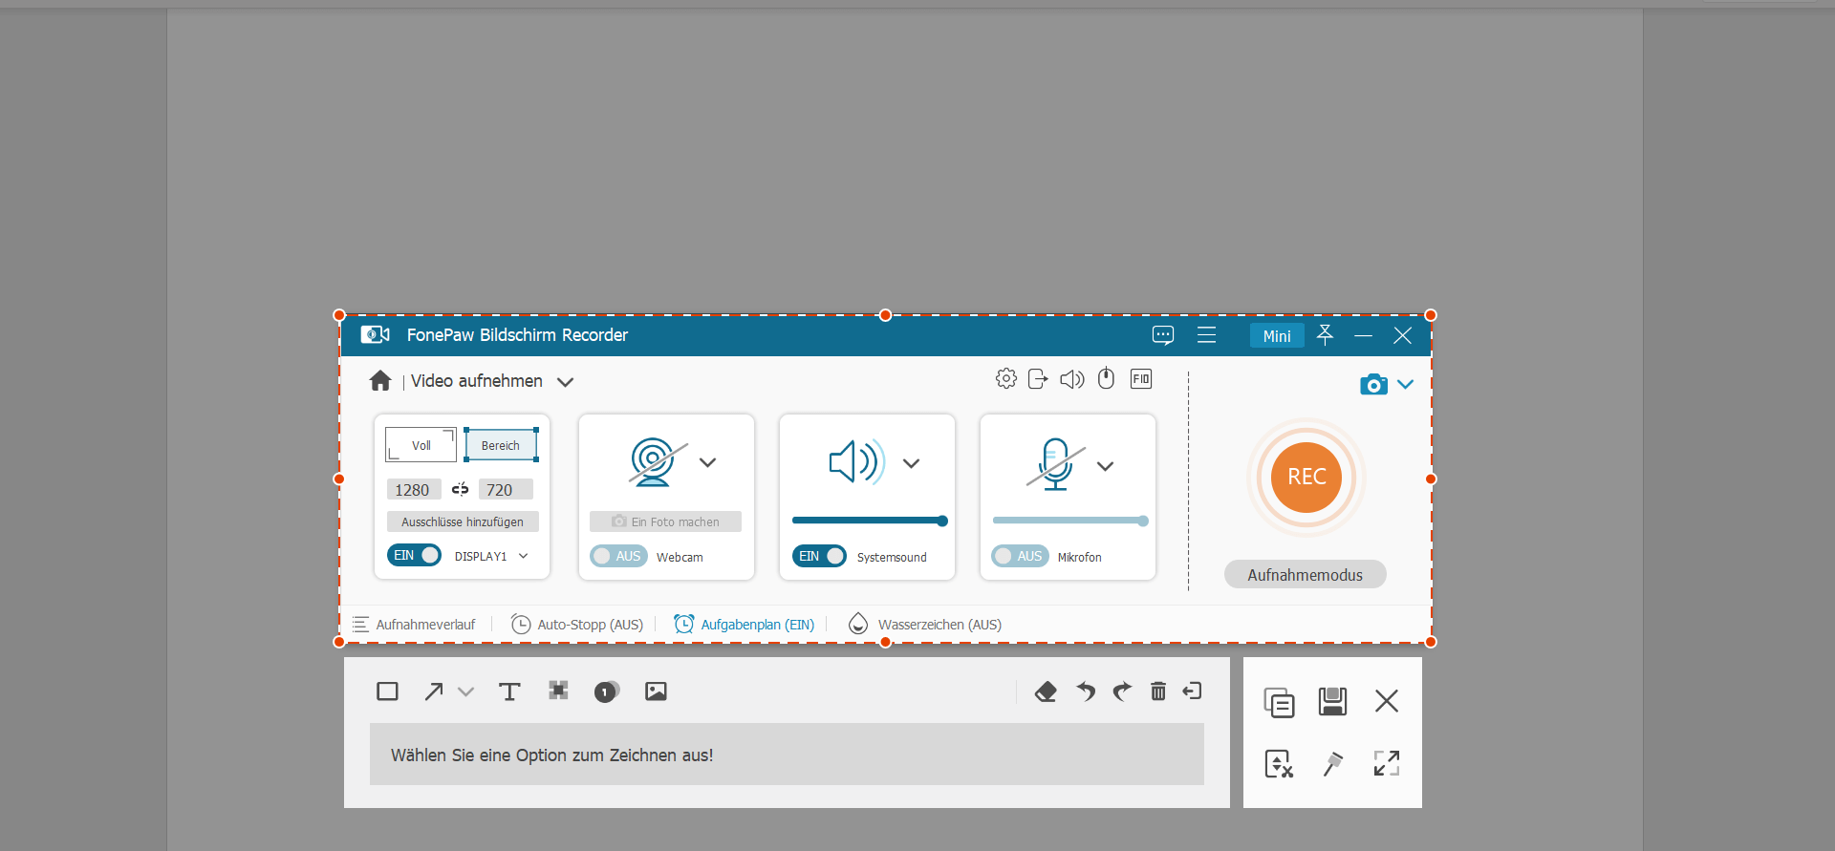The height and width of the screenshot is (851, 1835).
Task: Toggle the aspect ratio lock link
Action: pyautogui.click(x=460, y=489)
